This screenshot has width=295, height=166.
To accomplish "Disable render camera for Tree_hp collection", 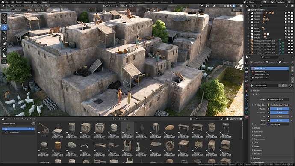I will [292, 38].
